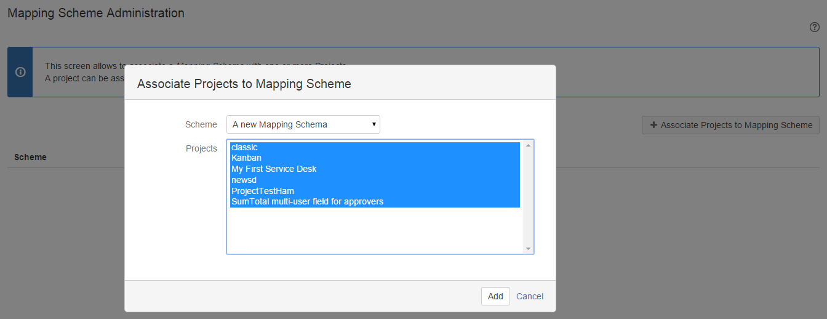This screenshot has width=827, height=319.
Task: Click Associate Projects to Mapping Scheme button text
Action: 736,125
